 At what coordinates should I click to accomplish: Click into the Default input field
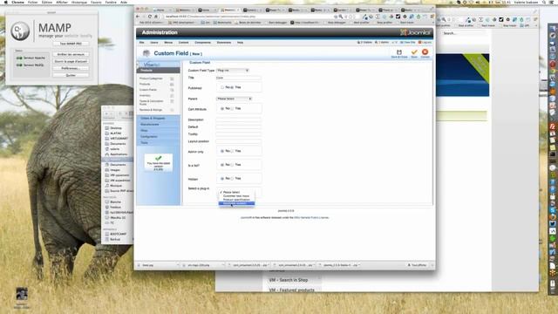pos(238,127)
